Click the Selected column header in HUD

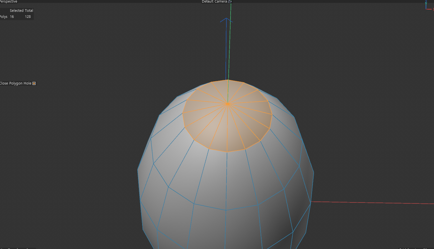pyautogui.click(x=17, y=11)
